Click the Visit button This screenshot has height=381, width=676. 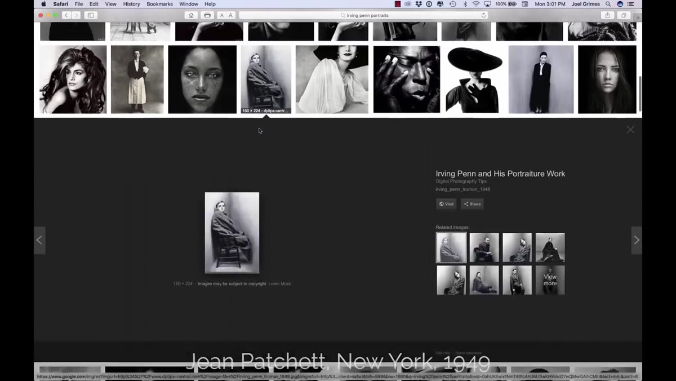pos(446,204)
